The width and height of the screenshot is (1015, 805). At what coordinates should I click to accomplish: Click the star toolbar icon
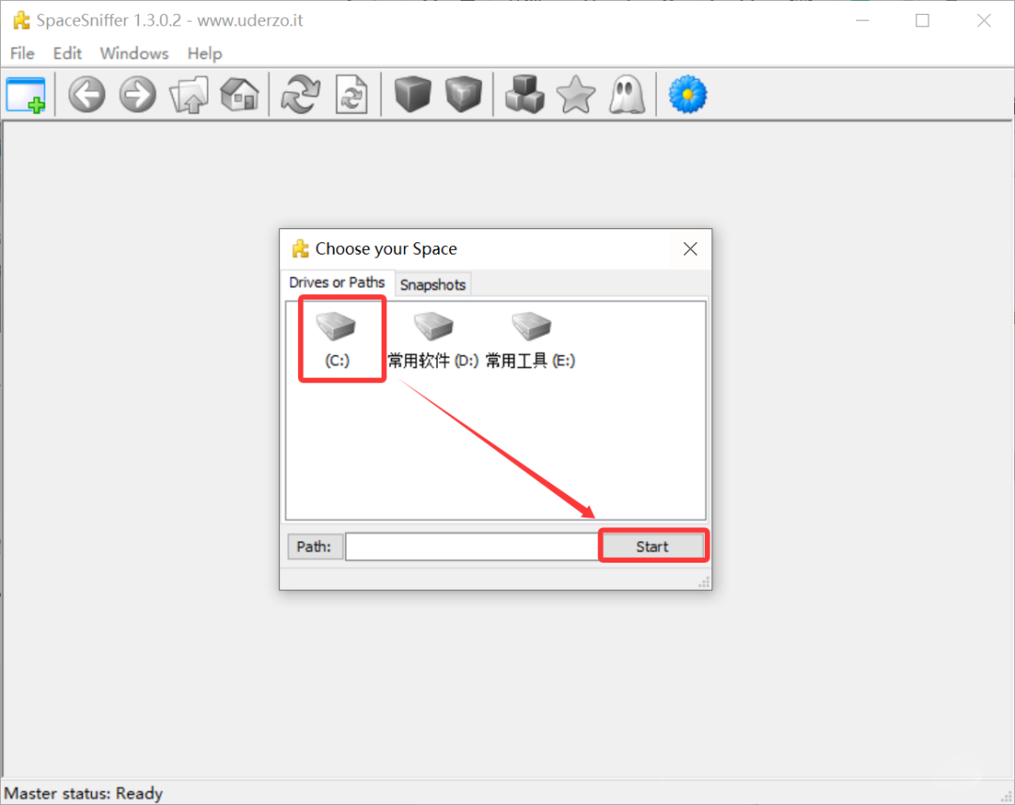[575, 95]
